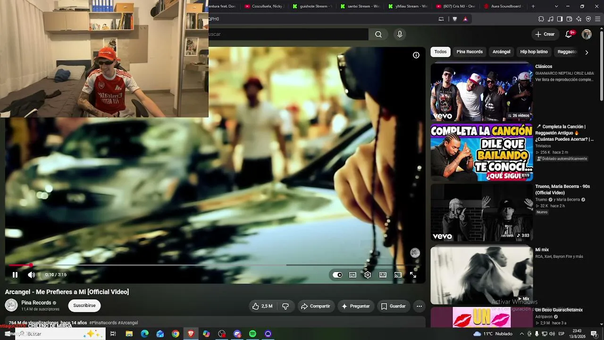This screenshot has height=340, width=604.
Task: Open Completa la Canción video thumbnail
Action: click(482, 153)
